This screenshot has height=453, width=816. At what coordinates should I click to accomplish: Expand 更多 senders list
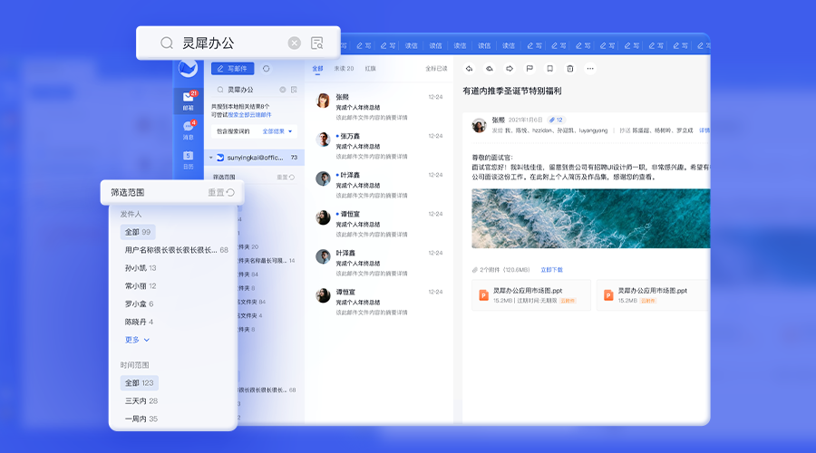pos(137,340)
